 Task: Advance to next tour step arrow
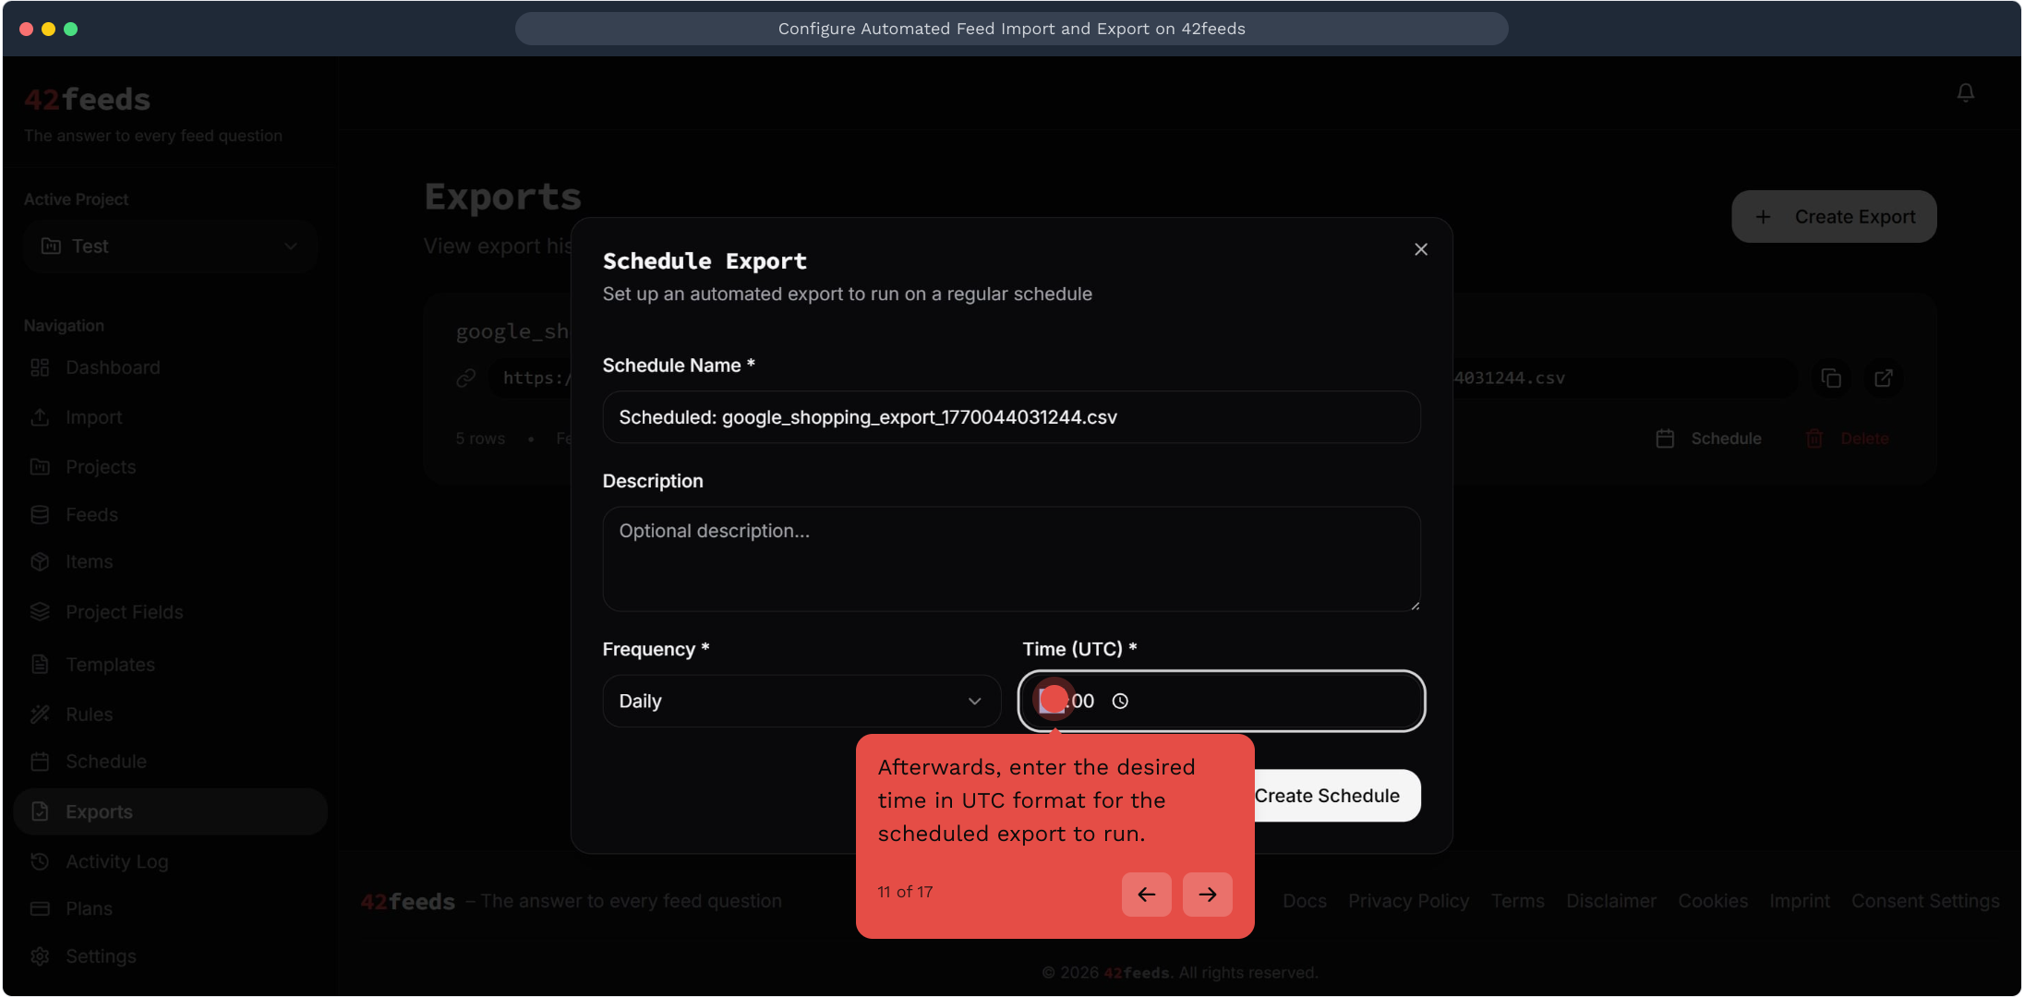point(1207,894)
